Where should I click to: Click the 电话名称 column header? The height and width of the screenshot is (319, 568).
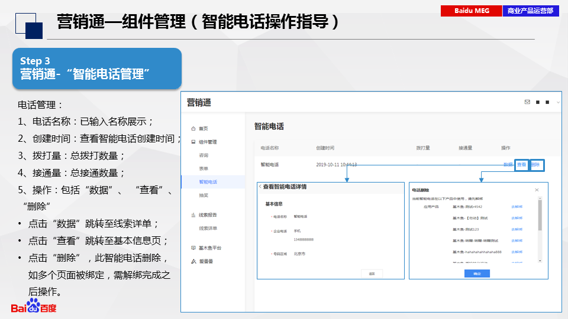(x=270, y=148)
